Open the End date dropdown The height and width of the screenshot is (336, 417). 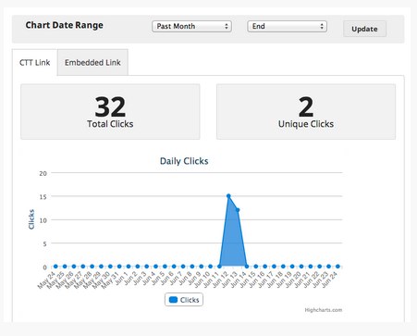[287, 26]
